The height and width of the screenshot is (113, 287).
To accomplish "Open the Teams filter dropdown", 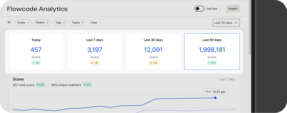I will (78, 23).
